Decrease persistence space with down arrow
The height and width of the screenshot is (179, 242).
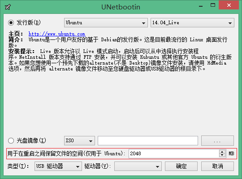coord(222,156)
